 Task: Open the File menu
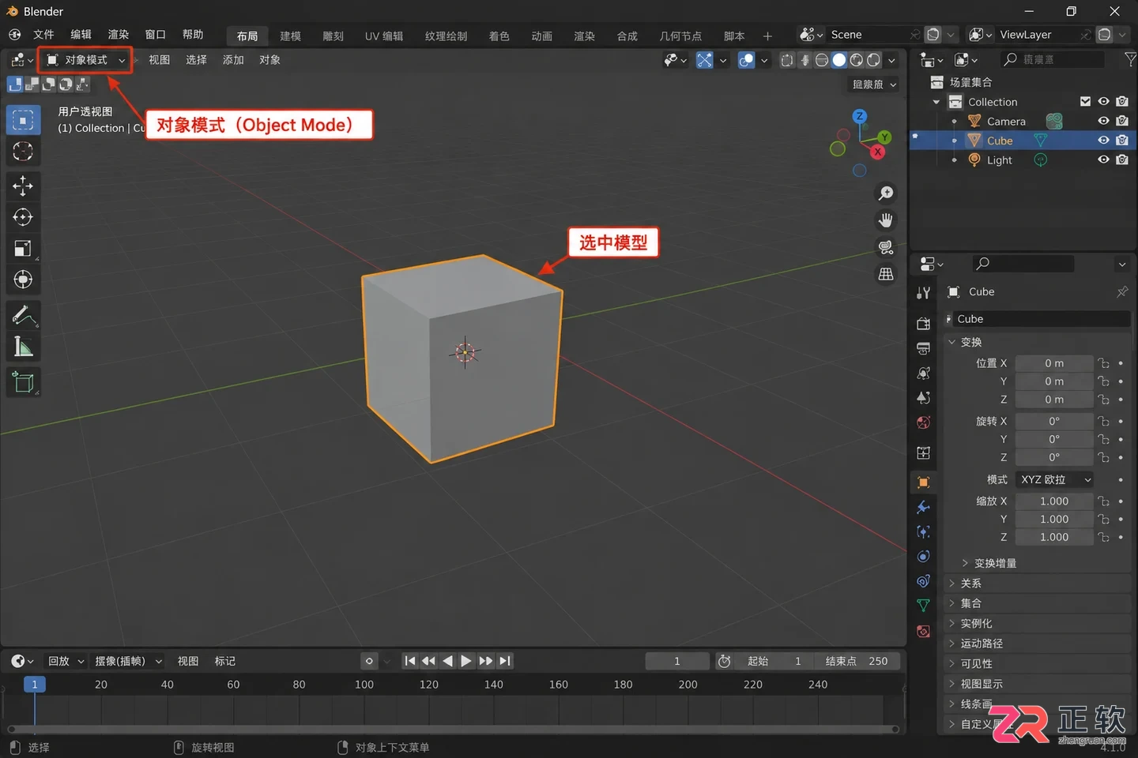pos(43,35)
